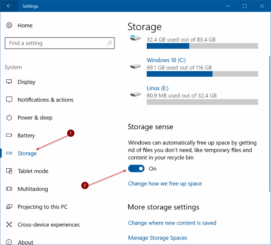This screenshot has height=245, width=271.
Task: Click the Windows 10 (C:) drive icon
Action: click(x=135, y=66)
